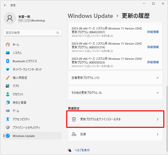This screenshot has width=168, height=155.
Task: Open システム settings page
Action: point(33,53)
